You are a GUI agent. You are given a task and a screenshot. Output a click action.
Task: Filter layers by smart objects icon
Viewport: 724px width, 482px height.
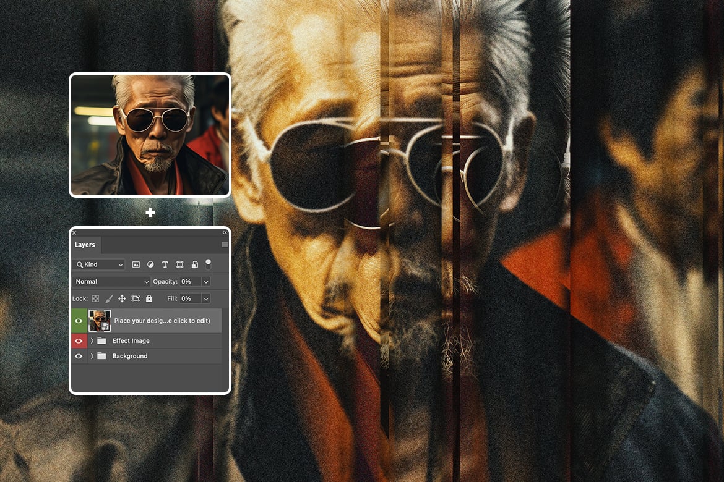195,264
